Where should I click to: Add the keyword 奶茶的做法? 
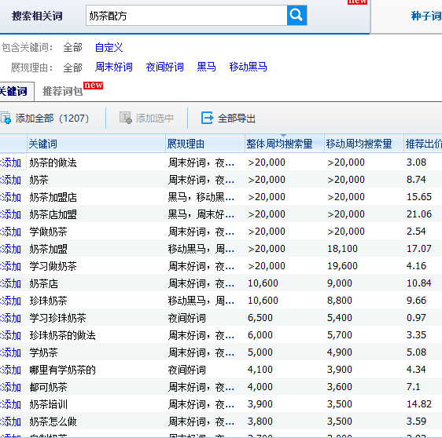tap(11, 162)
